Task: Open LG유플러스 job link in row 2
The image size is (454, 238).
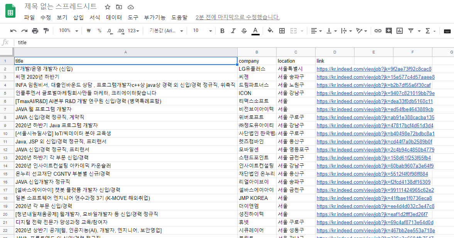Action: [374, 69]
